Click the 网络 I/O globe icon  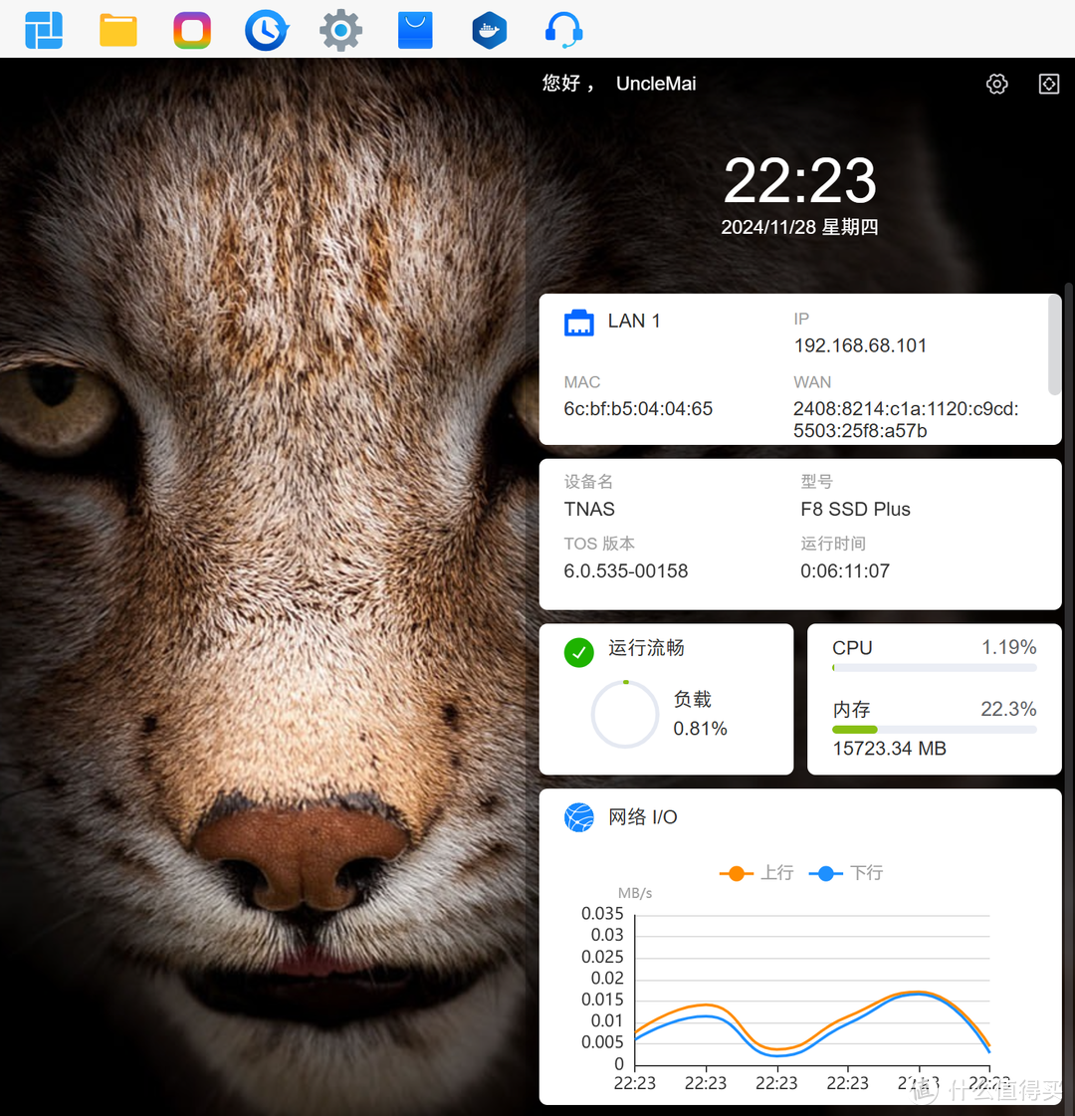point(579,817)
